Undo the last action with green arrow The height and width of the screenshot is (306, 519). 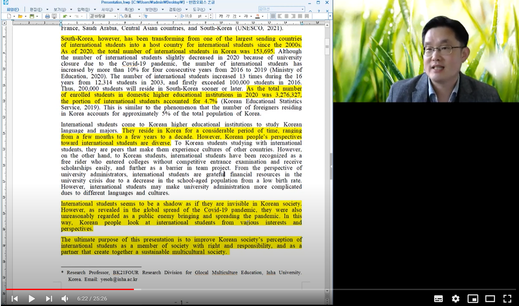pos(65,16)
